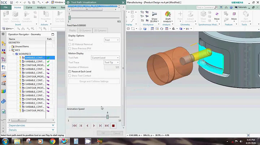Open the Window dropdown in title bar
The width and height of the screenshot is (260, 145).
[x=58, y=2]
